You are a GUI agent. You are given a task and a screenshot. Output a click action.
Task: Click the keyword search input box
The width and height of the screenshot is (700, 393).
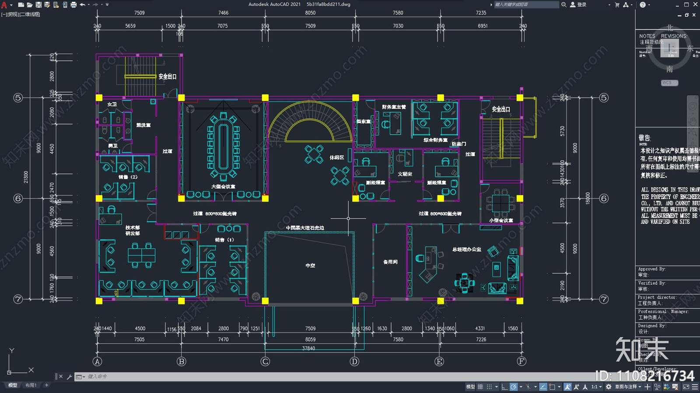[x=526, y=5]
